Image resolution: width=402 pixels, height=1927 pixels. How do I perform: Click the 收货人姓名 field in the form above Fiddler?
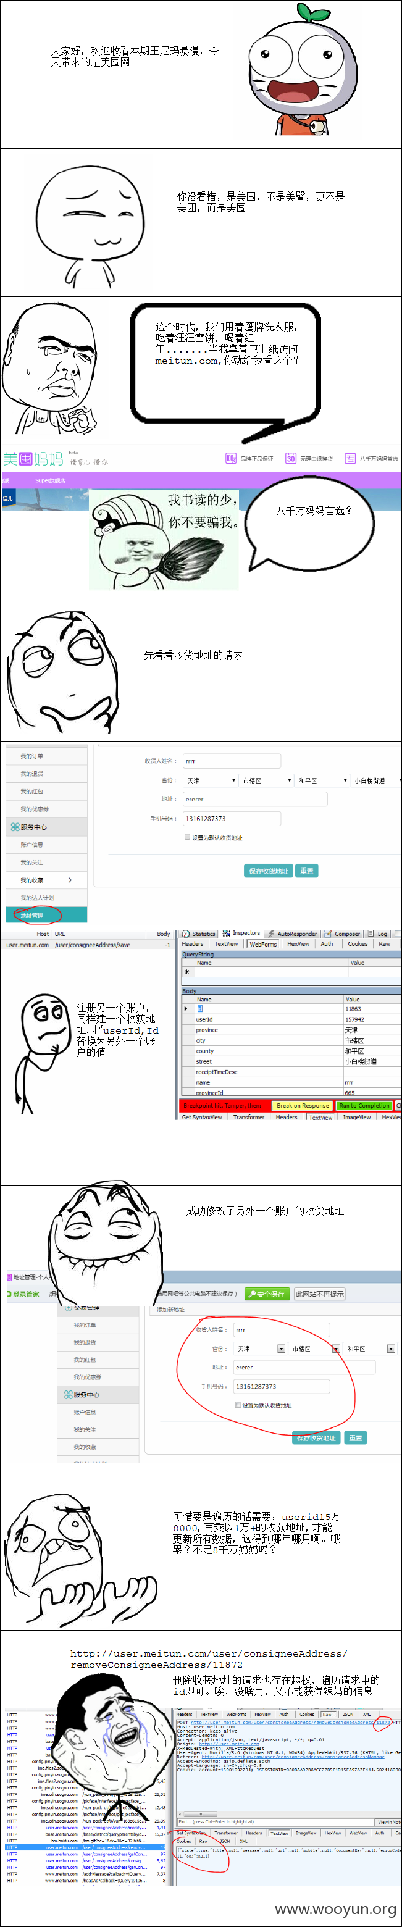tap(232, 761)
